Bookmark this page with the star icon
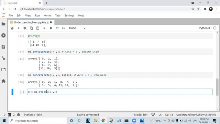Viewport: 220px width, 124px height. coord(198,9)
